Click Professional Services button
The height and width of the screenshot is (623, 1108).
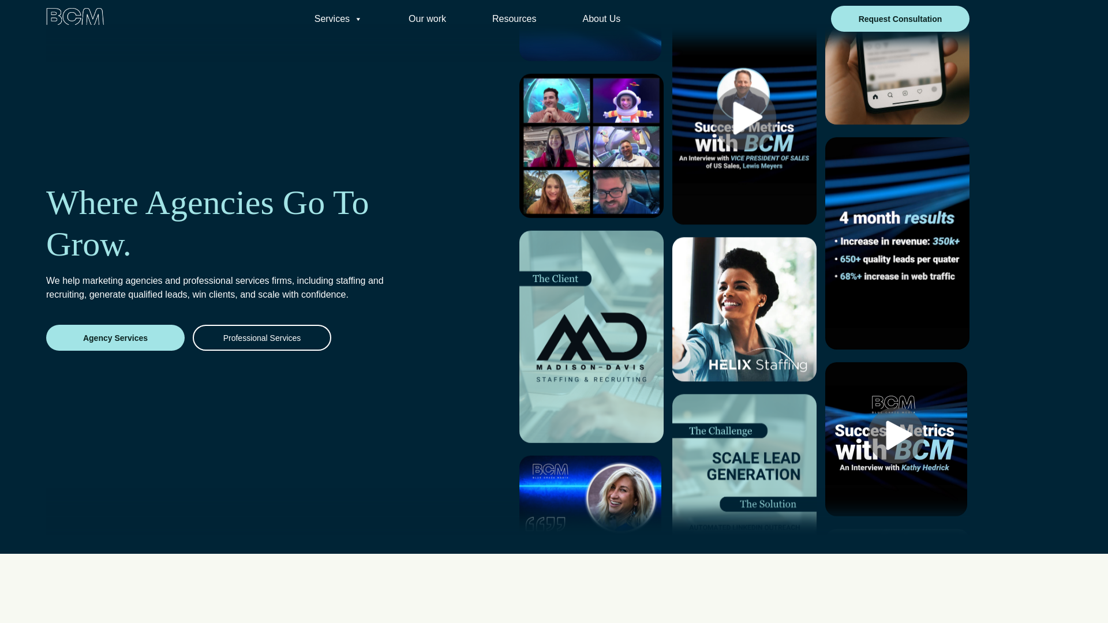click(x=262, y=337)
